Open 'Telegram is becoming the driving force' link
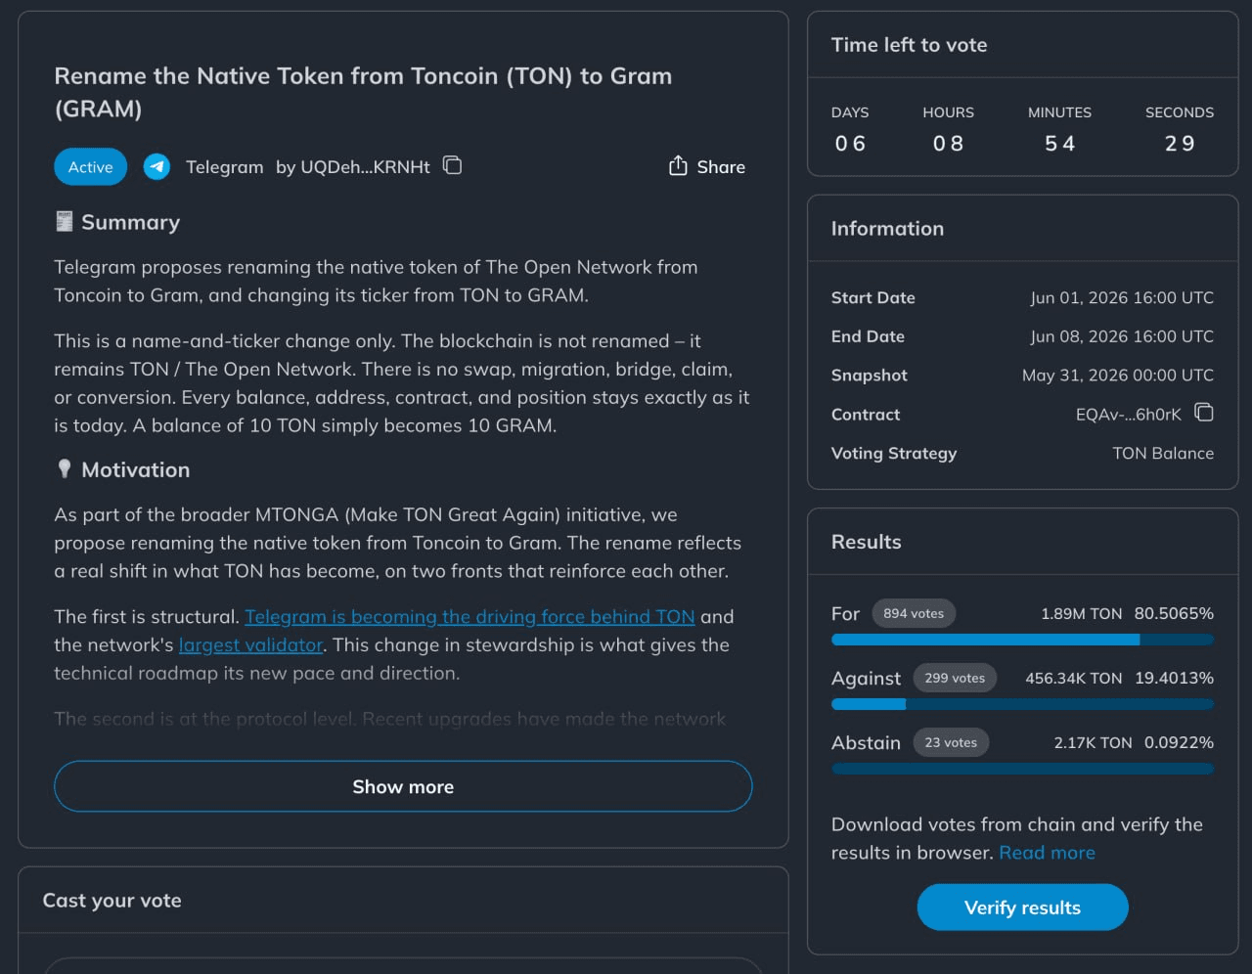The image size is (1252, 974). pos(469,616)
